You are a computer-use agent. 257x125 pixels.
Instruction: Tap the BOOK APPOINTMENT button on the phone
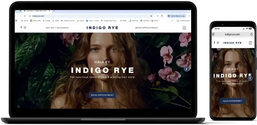click(233, 101)
